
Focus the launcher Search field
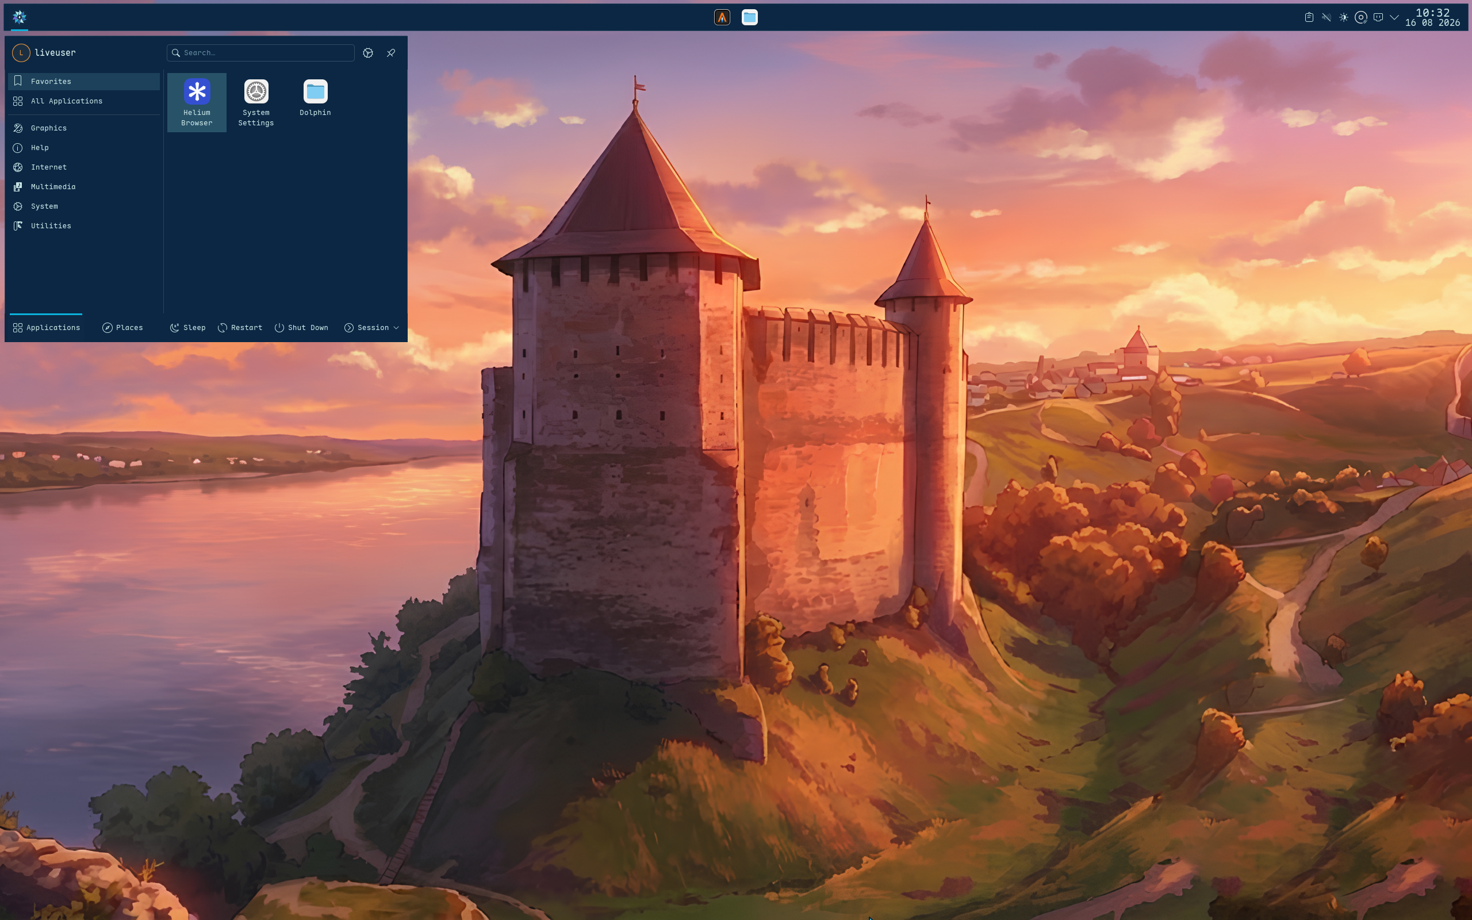pyautogui.click(x=260, y=53)
